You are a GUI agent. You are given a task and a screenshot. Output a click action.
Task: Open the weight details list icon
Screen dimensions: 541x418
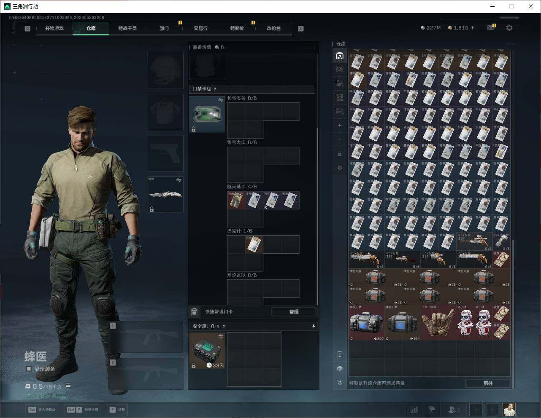(68, 386)
